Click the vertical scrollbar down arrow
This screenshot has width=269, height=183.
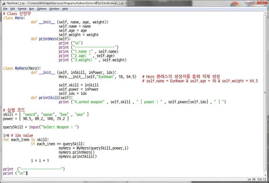(265, 175)
